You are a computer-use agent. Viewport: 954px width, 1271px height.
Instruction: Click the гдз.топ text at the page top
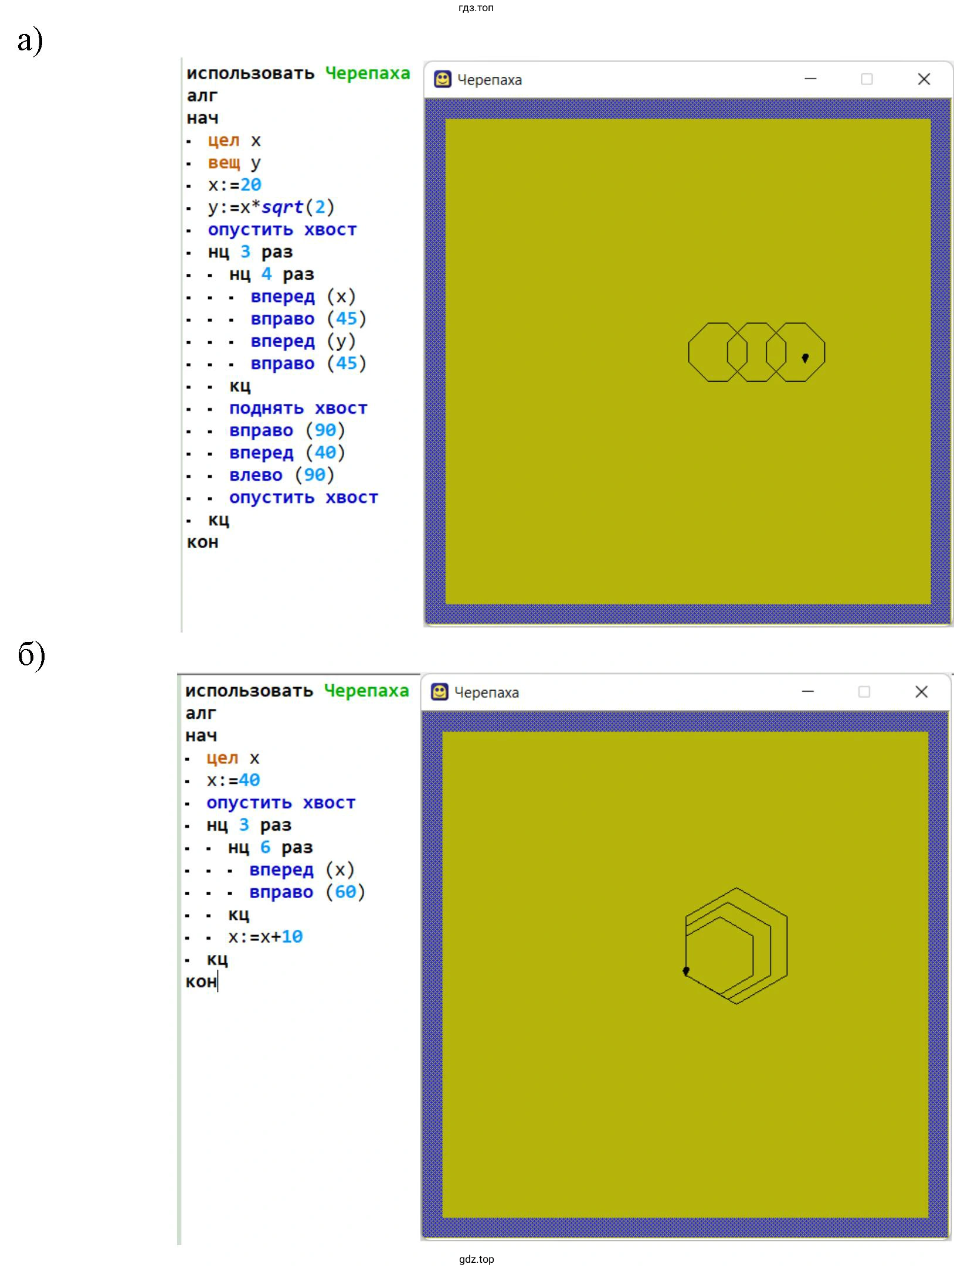click(x=476, y=8)
